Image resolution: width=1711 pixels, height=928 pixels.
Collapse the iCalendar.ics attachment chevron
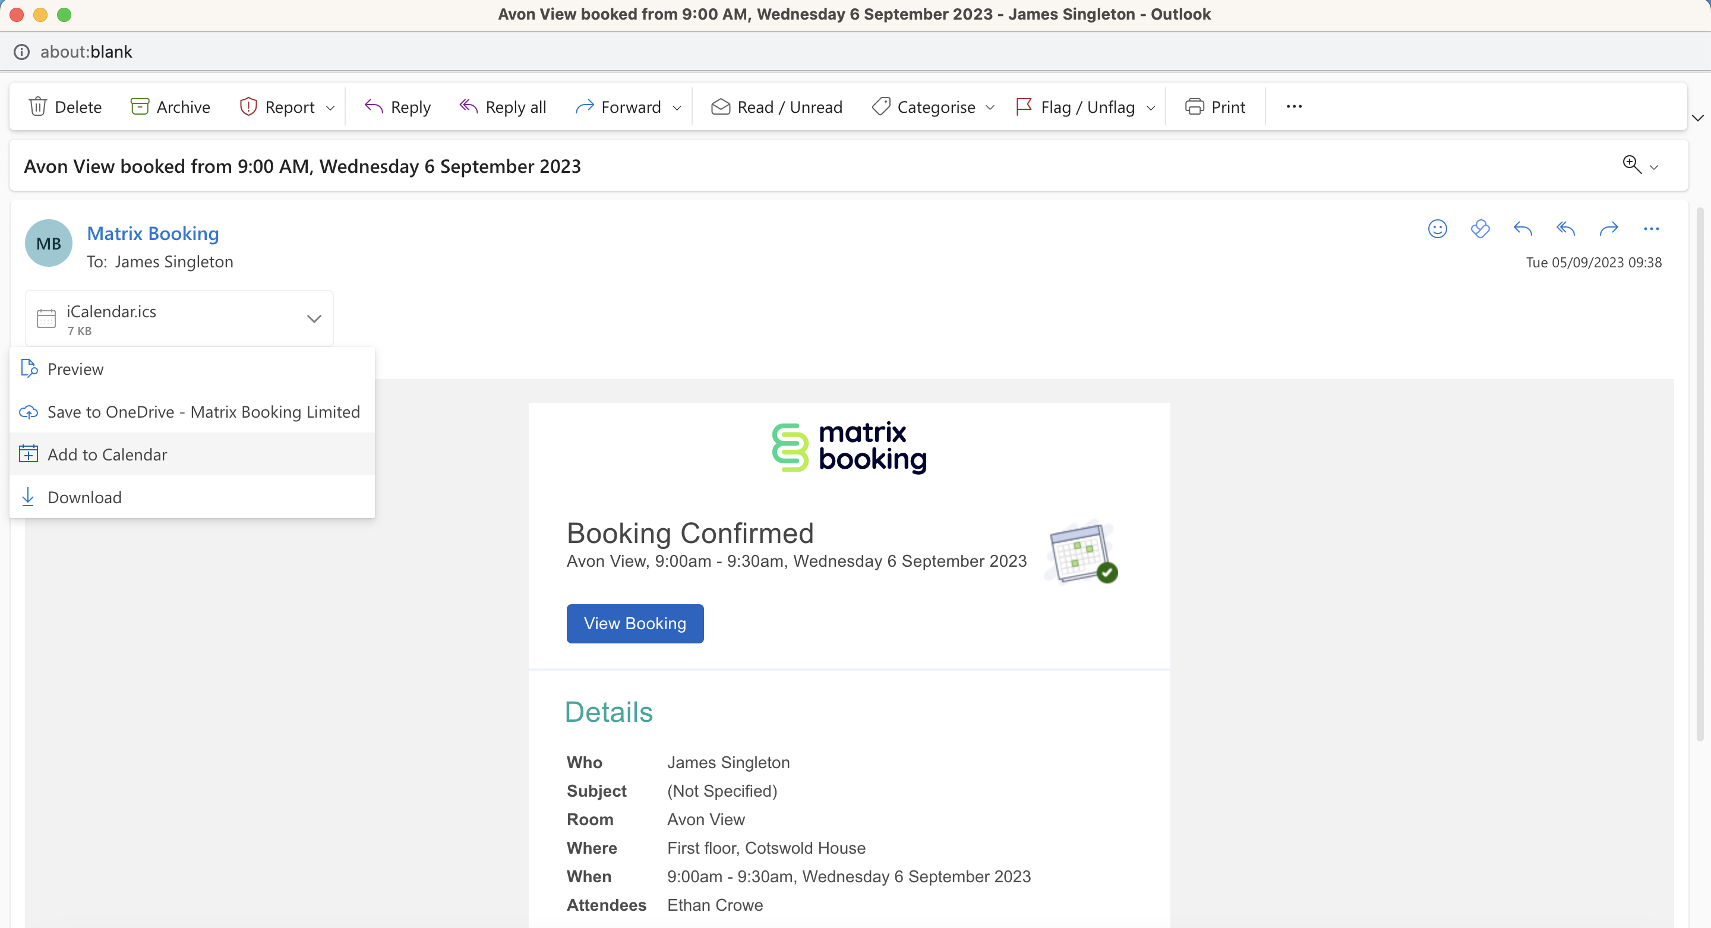(314, 319)
